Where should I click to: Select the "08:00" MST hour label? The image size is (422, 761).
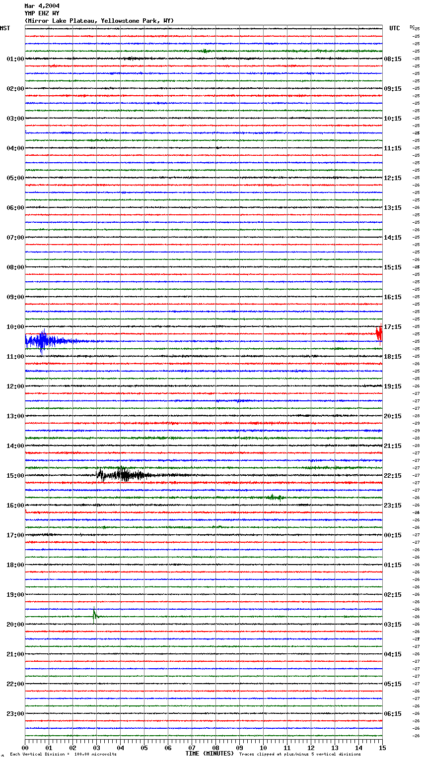15,267
